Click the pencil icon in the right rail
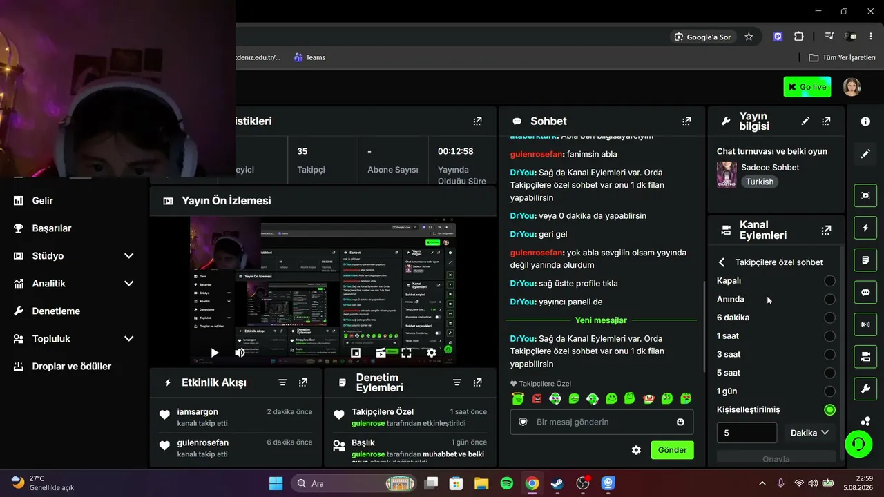The height and width of the screenshot is (497, 884). coord(865,154)
